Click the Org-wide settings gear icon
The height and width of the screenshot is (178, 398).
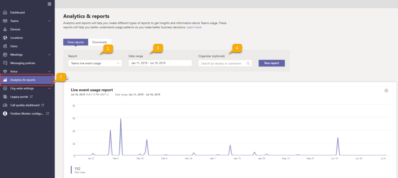point(5,89)
